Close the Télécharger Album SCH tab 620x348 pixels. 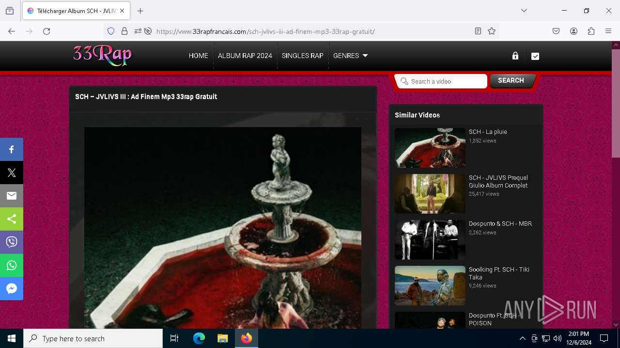pyautogui.click(x=123, y=11)
